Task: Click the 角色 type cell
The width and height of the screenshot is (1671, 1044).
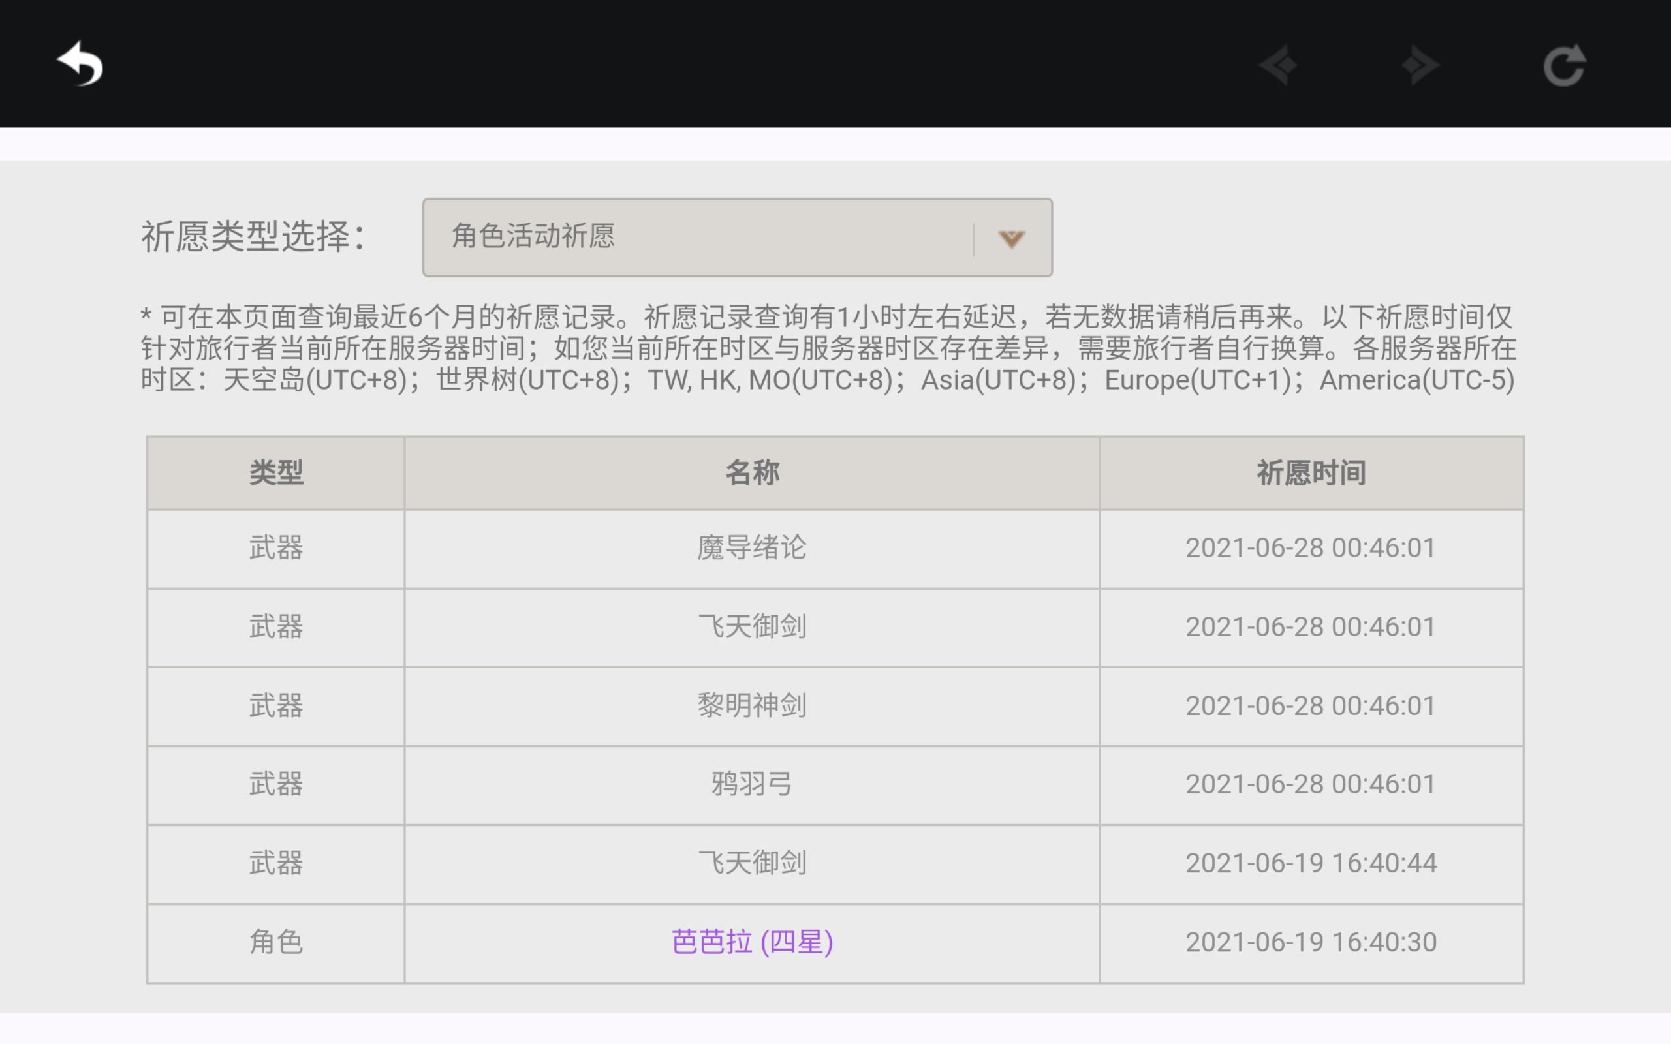Action: (x=275, y=942)
